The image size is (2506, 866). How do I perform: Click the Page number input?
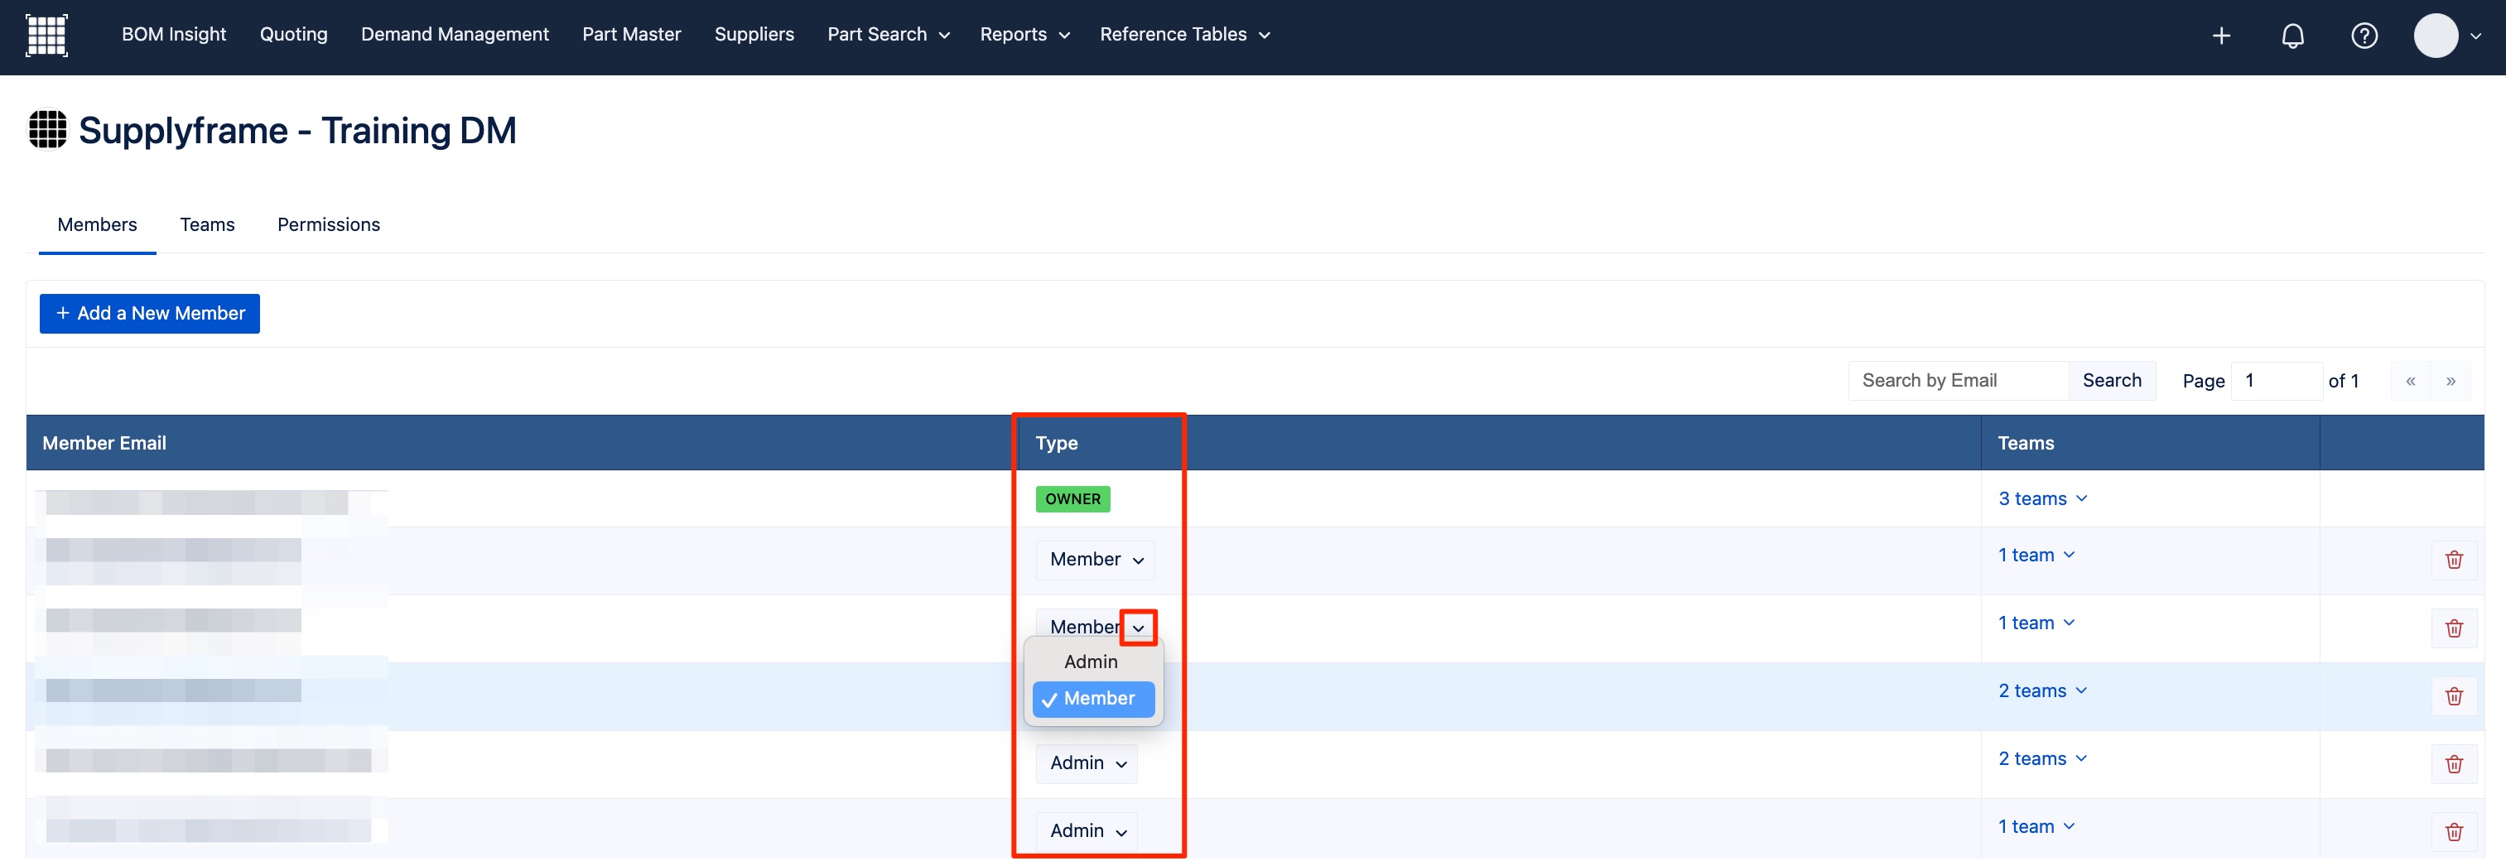2276,382
